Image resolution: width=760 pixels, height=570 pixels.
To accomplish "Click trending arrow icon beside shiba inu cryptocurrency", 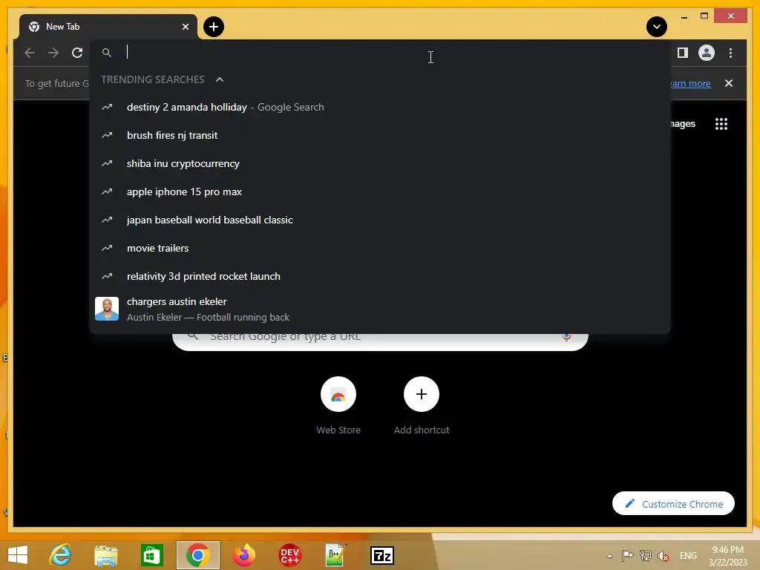I will pyautogui.click(x=107, y=163).
